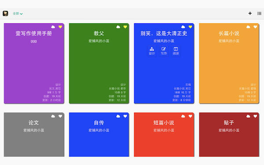The height and width of the screenshot is (165, 264).
Task: Switch to list view via the list icon
Action: [259, 13]
